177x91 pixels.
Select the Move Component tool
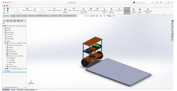click(74, 10)
